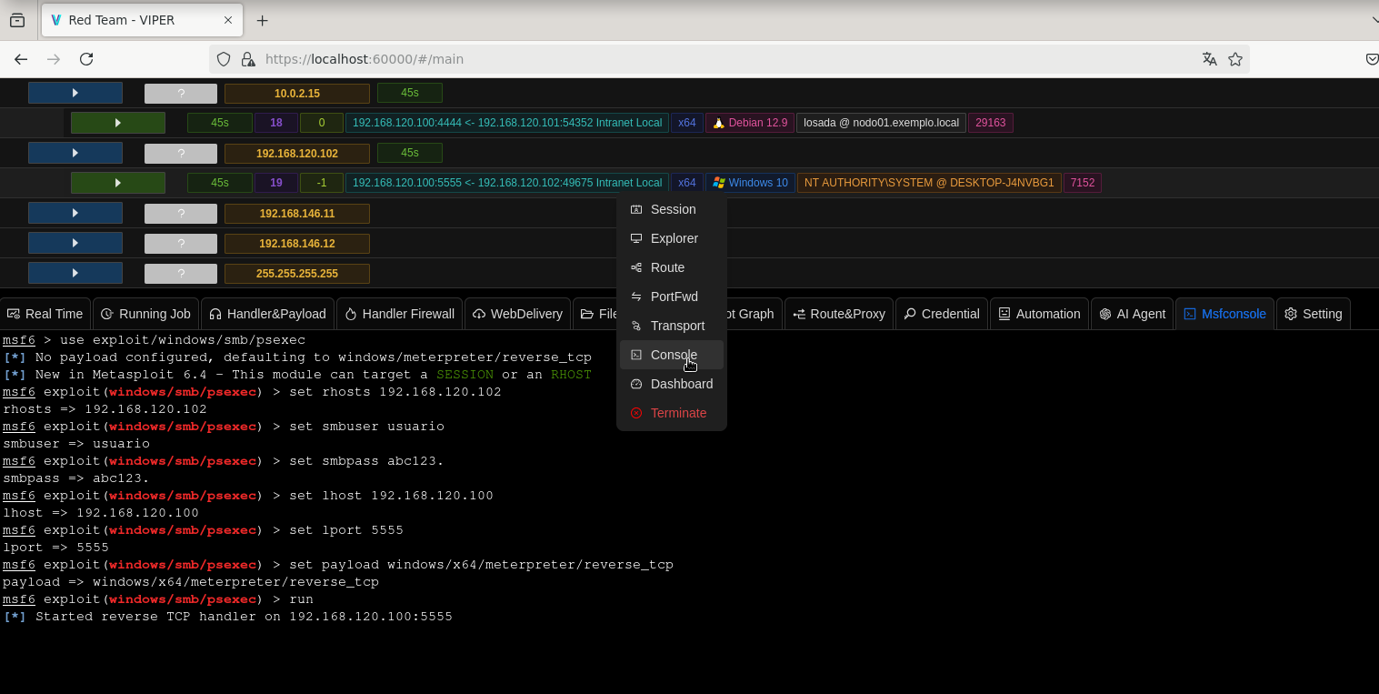Click the question mark tag for 10.0.2.15
This screenshot has height=694, width=1379.
pyautogui.click(x=181, y=93)
